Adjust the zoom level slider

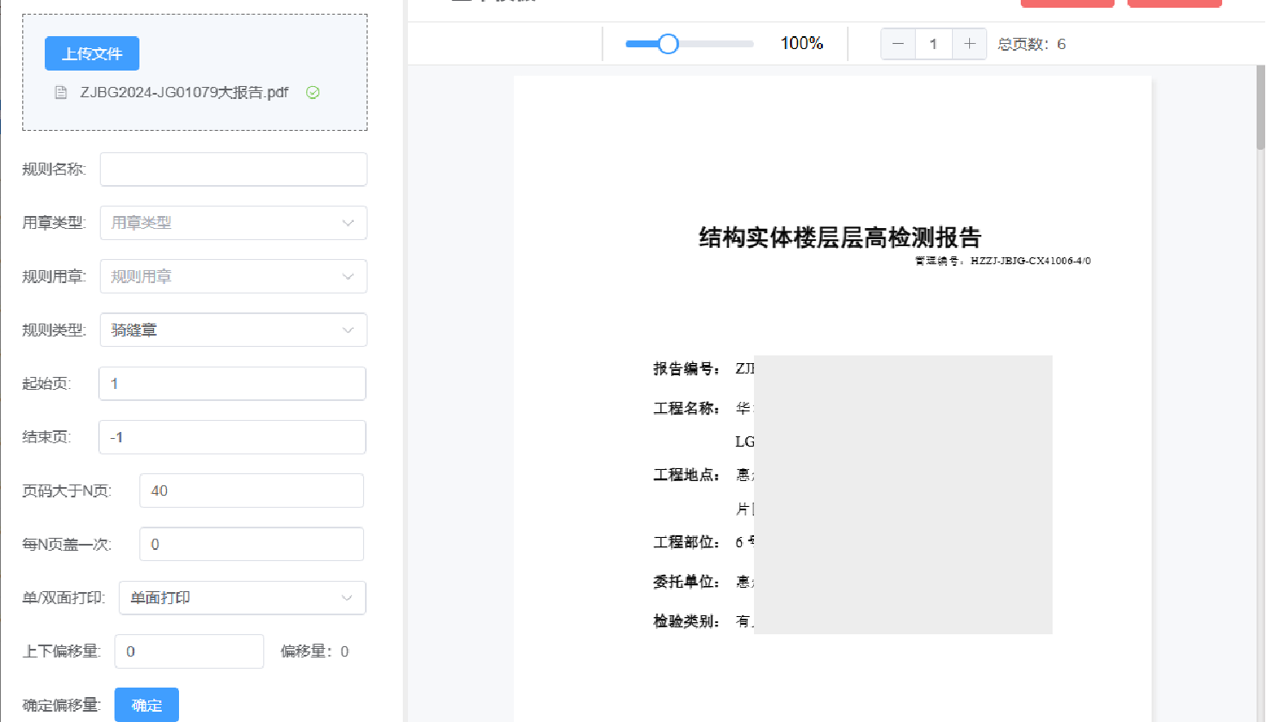[x=668, y=43]
